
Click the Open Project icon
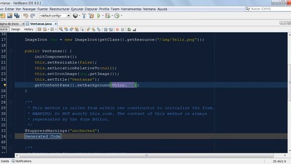coord(10,16)
